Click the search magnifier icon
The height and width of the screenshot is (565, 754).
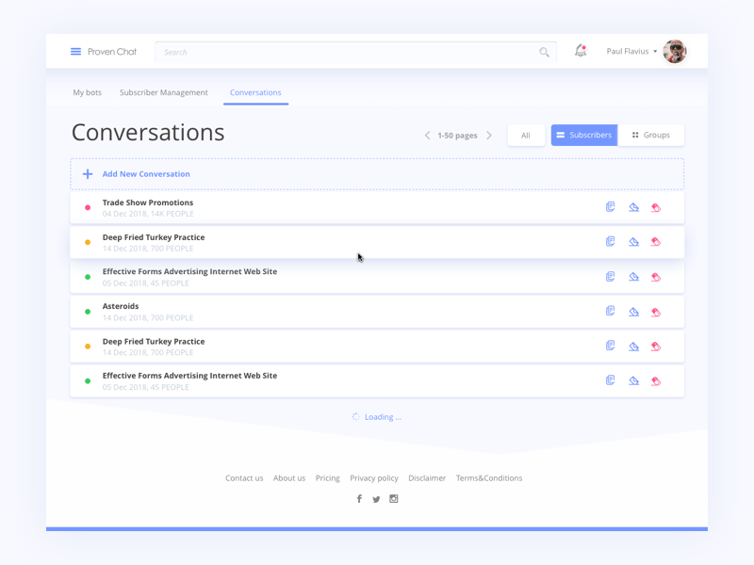pyautogui.click(x=544, y=53)
